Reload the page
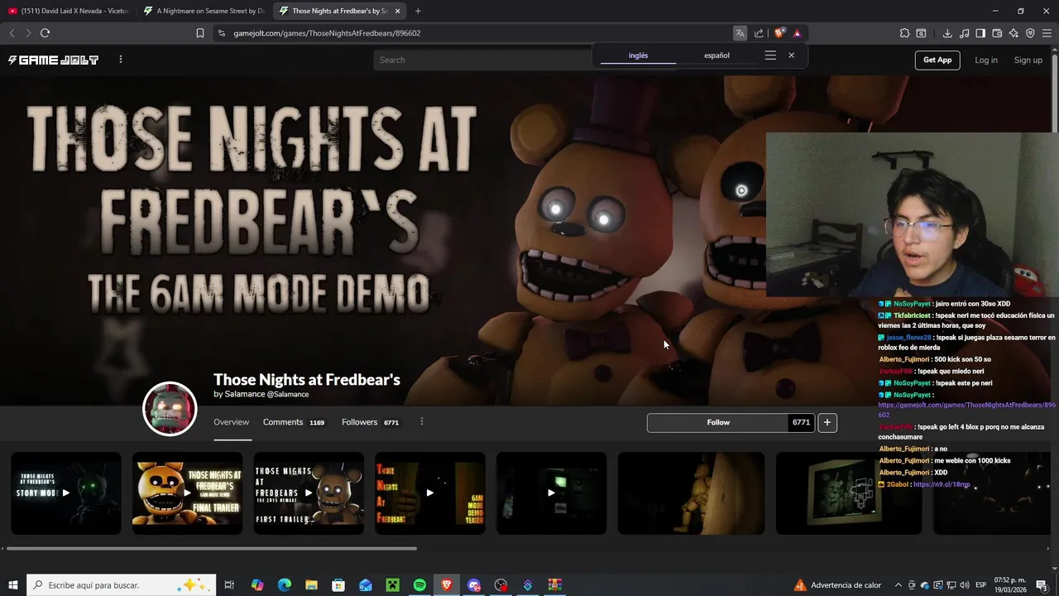This screenshot has height=596, width=1059. pos(45,33)
